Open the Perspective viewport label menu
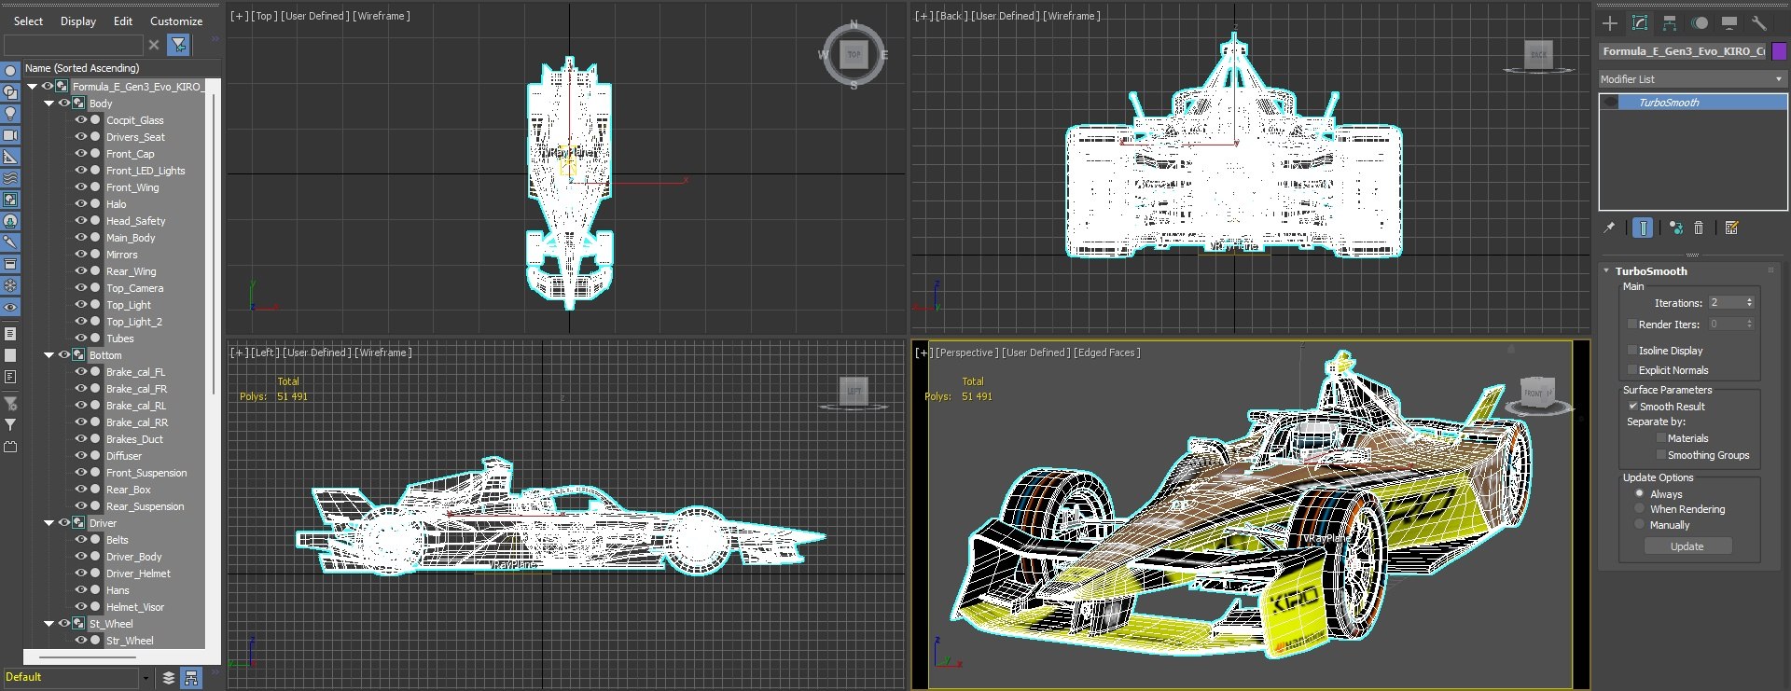The image size is (1791, 691). [965, 352]
